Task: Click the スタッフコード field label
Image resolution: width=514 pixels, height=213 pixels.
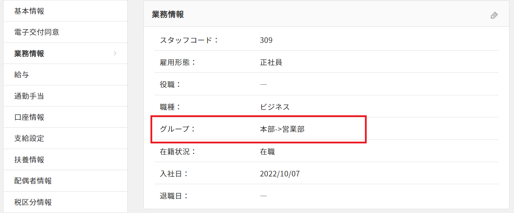Action: pyautogui.click(x=189, y=40)
